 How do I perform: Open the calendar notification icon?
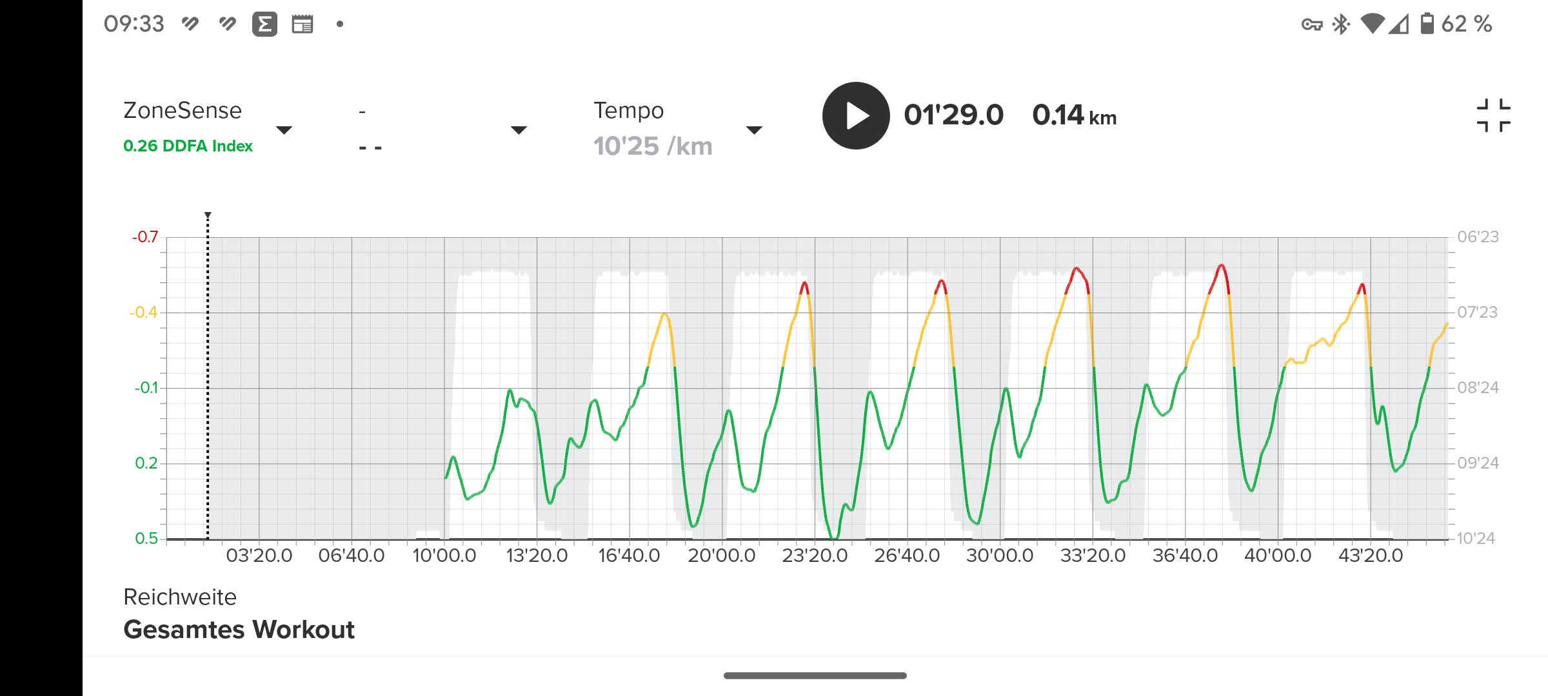302,24
